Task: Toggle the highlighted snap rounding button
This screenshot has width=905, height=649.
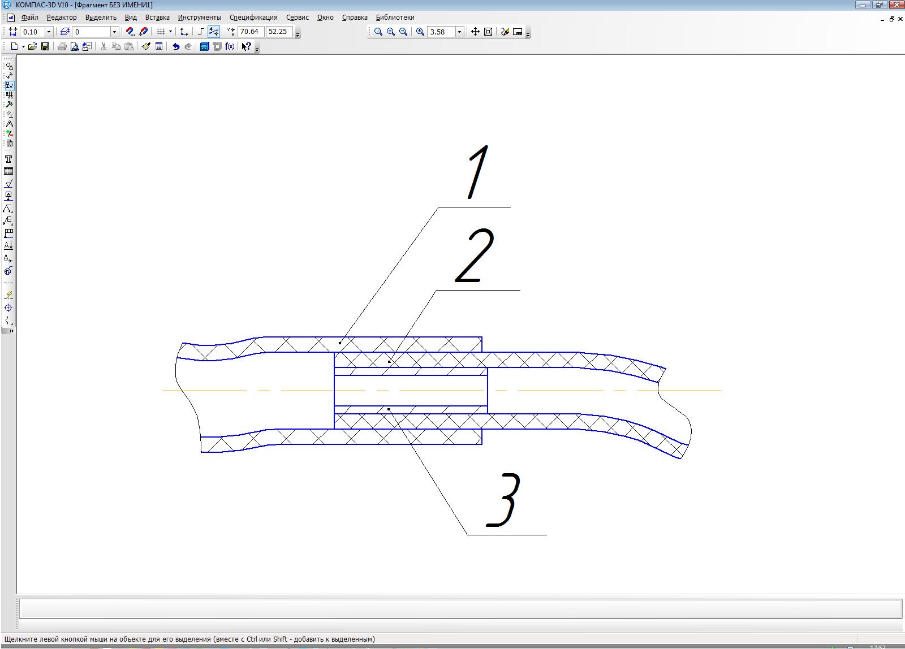Action: [x=214, y=32]
